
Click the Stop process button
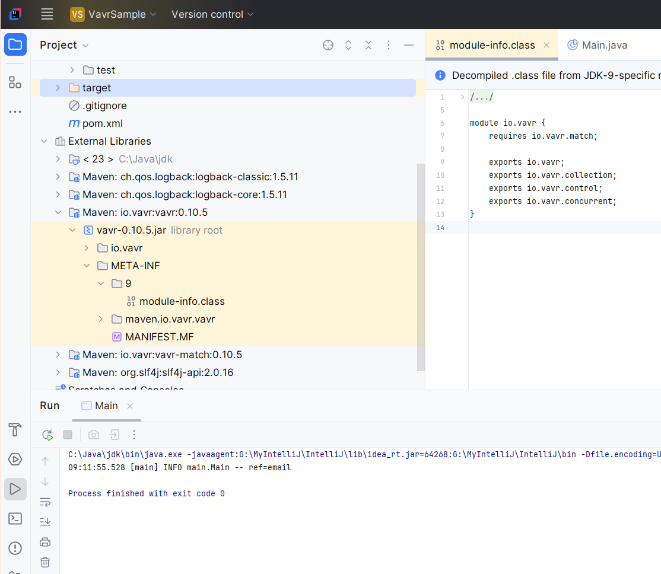tap(68, 435)
